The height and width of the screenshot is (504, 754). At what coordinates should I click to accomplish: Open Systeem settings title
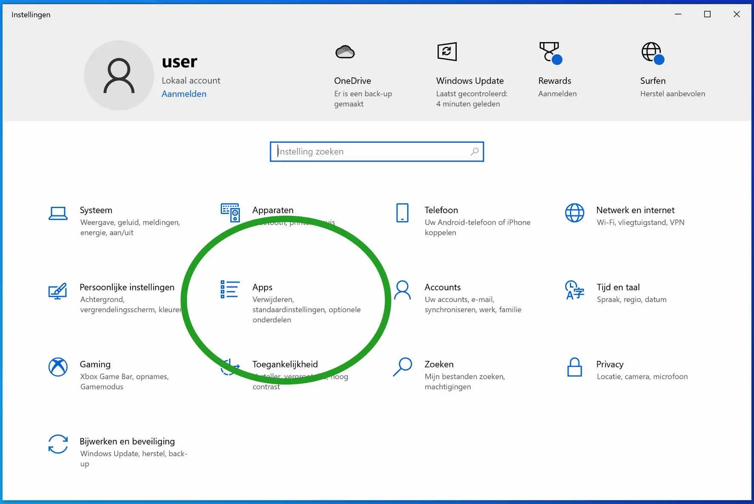(96, 210)
